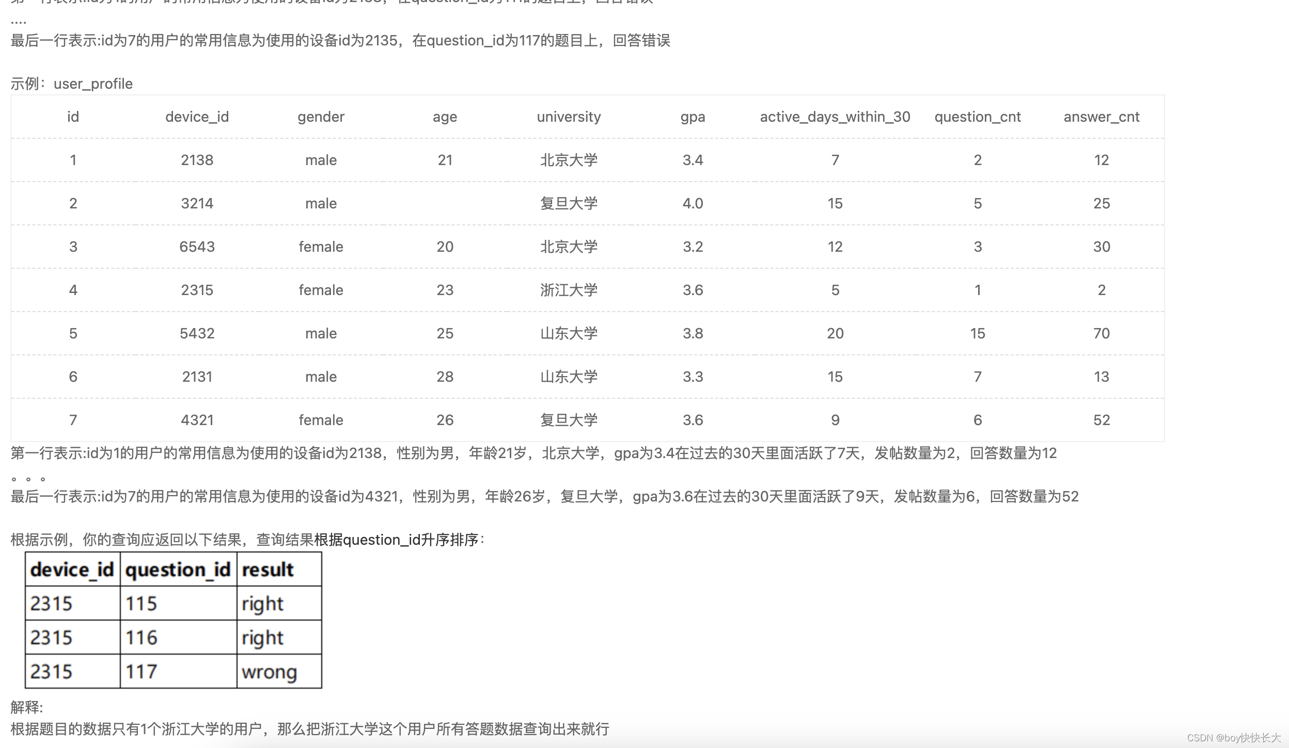1289x748 pixels.
Task: Select device id cell '5432'
Action: (197, 333)
